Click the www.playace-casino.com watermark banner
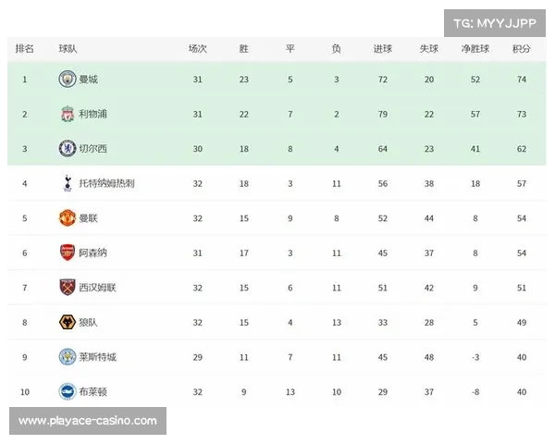Screen dimensions: 555x444 [88, 421]
